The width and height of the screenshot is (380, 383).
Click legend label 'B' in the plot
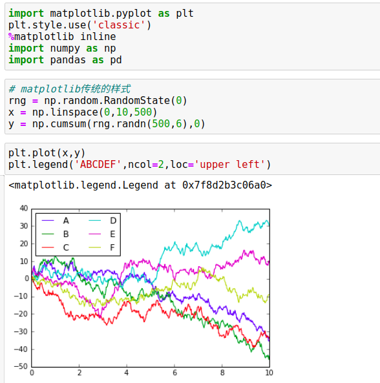tap(66, 234)
